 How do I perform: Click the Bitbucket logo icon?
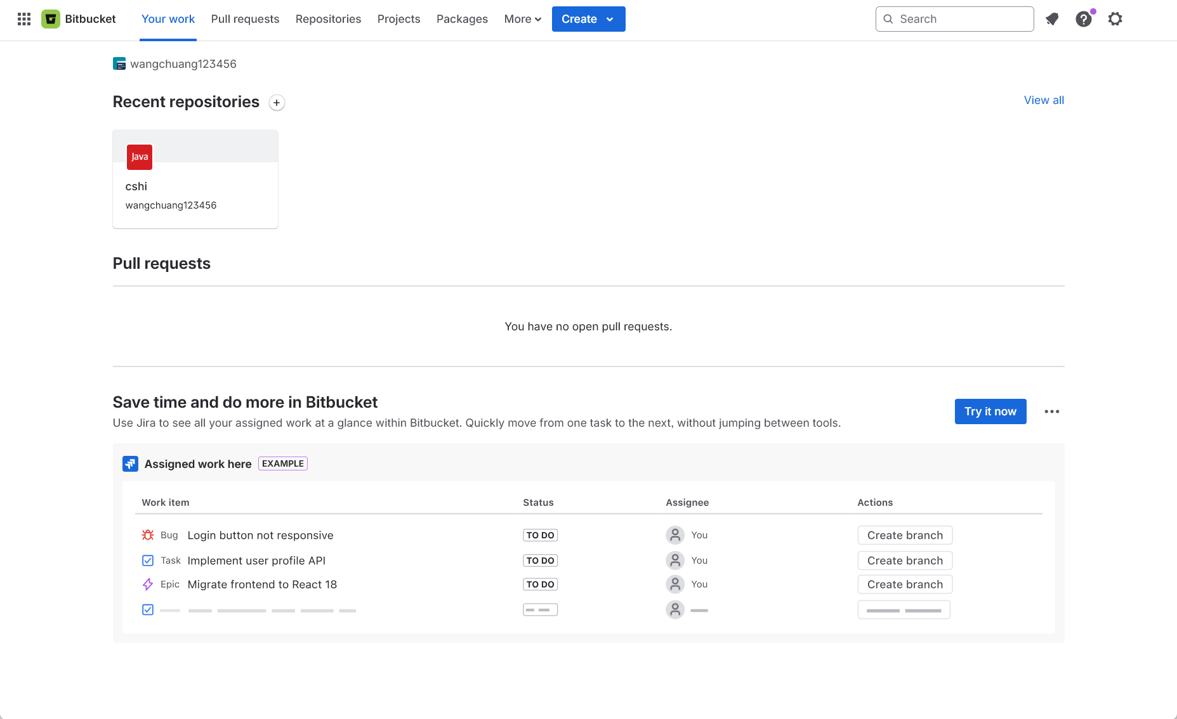pos(51,19)
